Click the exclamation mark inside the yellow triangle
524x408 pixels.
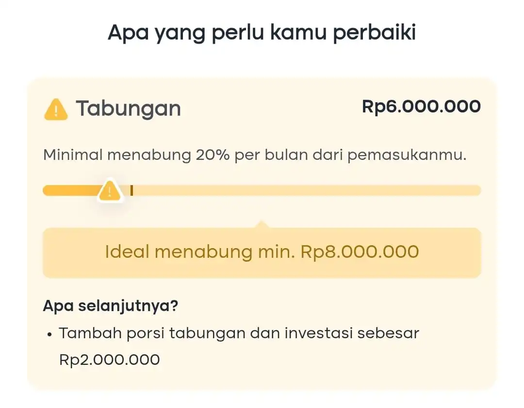click(x=109, y=192)
